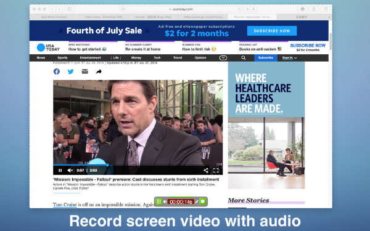Image resolution: width=370 pixels, height=231 pixels.
Task: Decrease text size with small A button
Action: pos(247,9)
